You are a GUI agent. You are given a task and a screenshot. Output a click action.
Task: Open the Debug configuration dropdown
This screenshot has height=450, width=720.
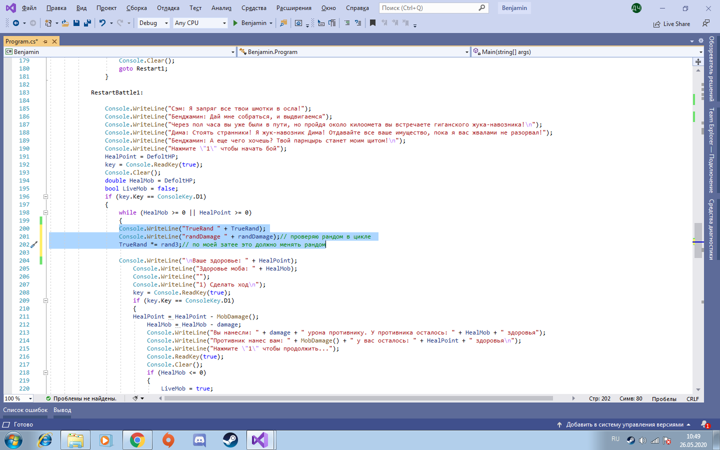point(153,23)
